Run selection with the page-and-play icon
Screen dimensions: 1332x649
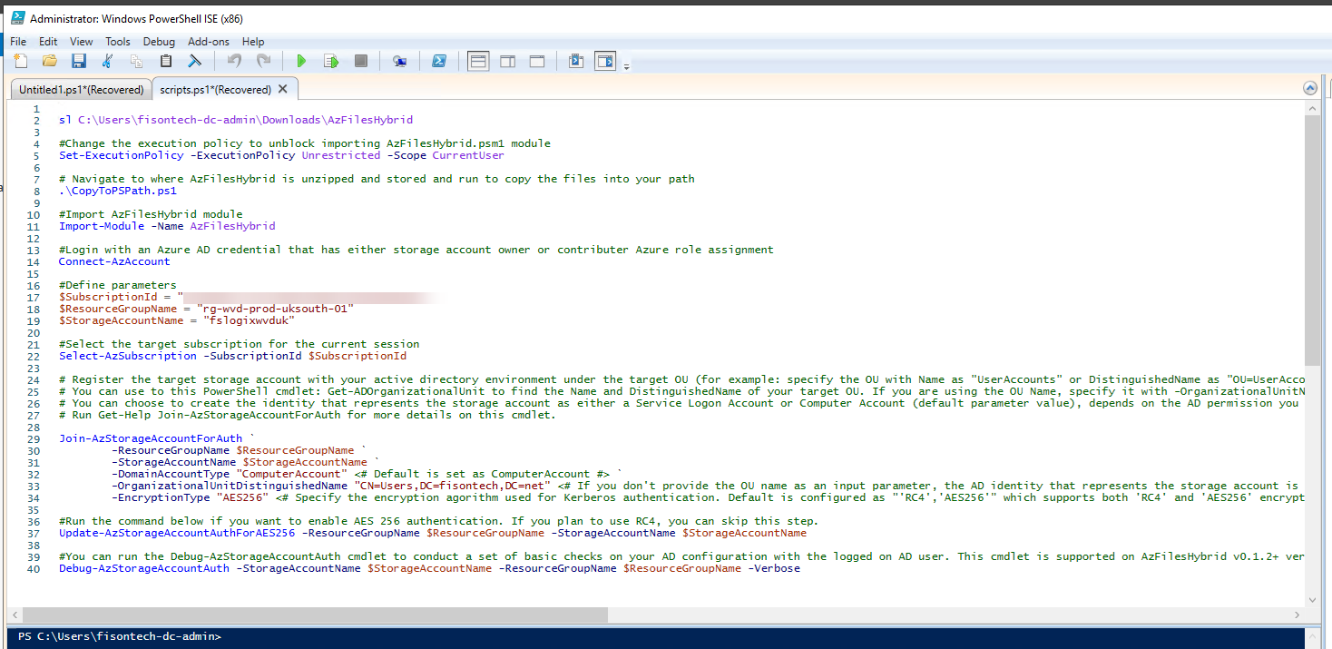point(331,61)
